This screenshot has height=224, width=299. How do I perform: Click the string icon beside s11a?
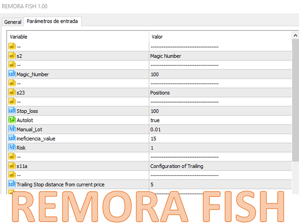point(12,166)
